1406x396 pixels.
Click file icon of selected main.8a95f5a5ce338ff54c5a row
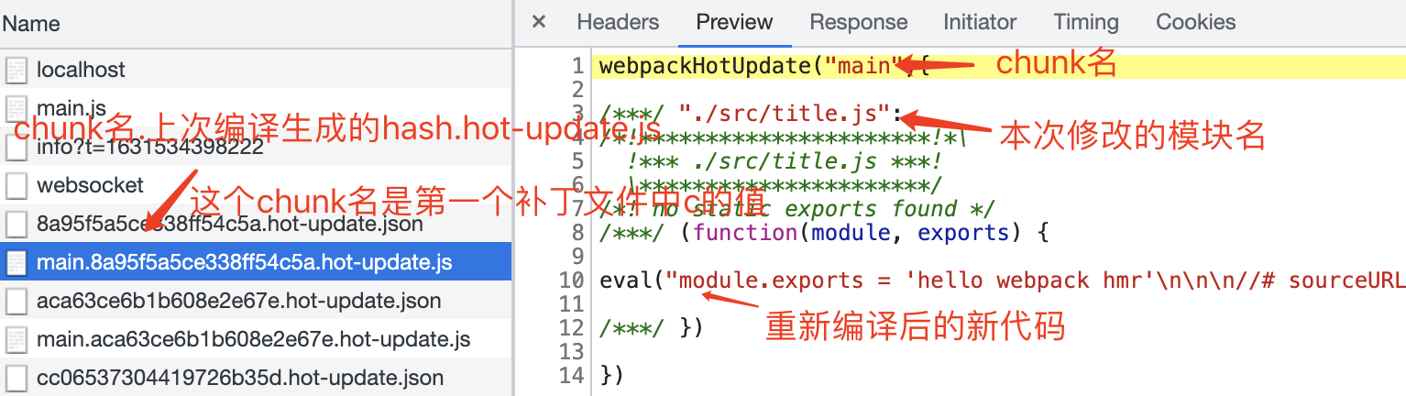click(x=16, y=262)
